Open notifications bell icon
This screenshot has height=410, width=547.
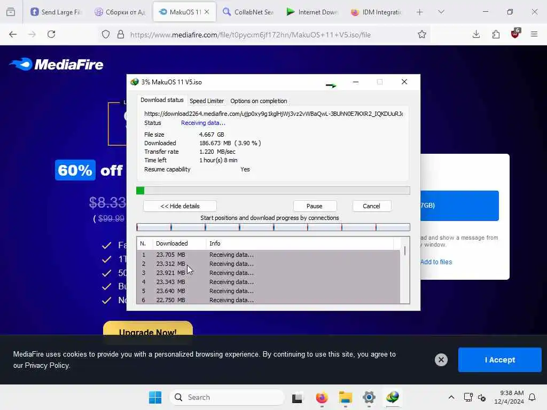[532, 397]
